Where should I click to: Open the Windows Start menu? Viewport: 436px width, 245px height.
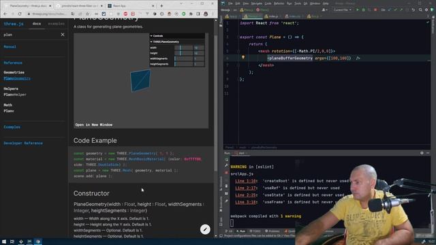click(4, 242)
